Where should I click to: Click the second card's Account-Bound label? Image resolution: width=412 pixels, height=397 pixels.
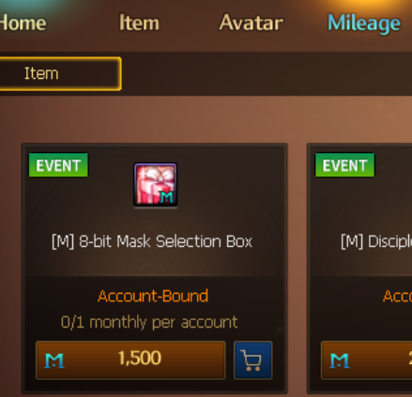tap(398, 296)
